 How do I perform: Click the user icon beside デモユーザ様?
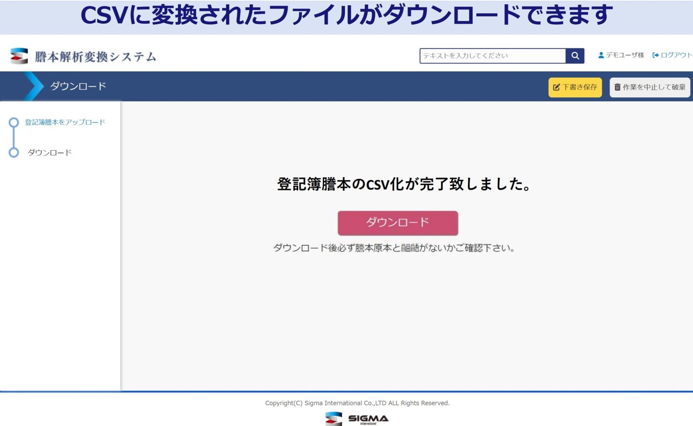click(x=601, y=55)
